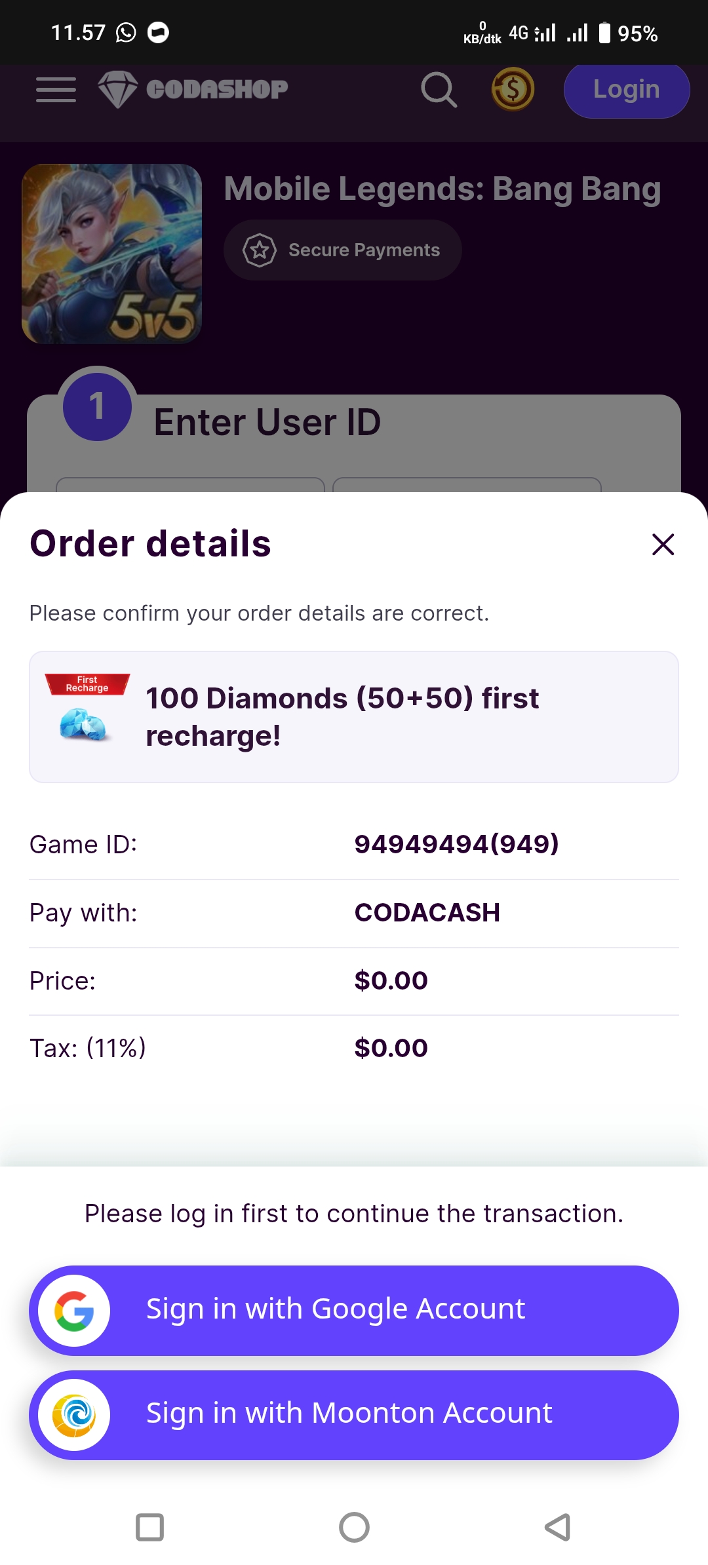Tap the gold Codacash coin icon
708x1565 pixels.
coord(513,89)
